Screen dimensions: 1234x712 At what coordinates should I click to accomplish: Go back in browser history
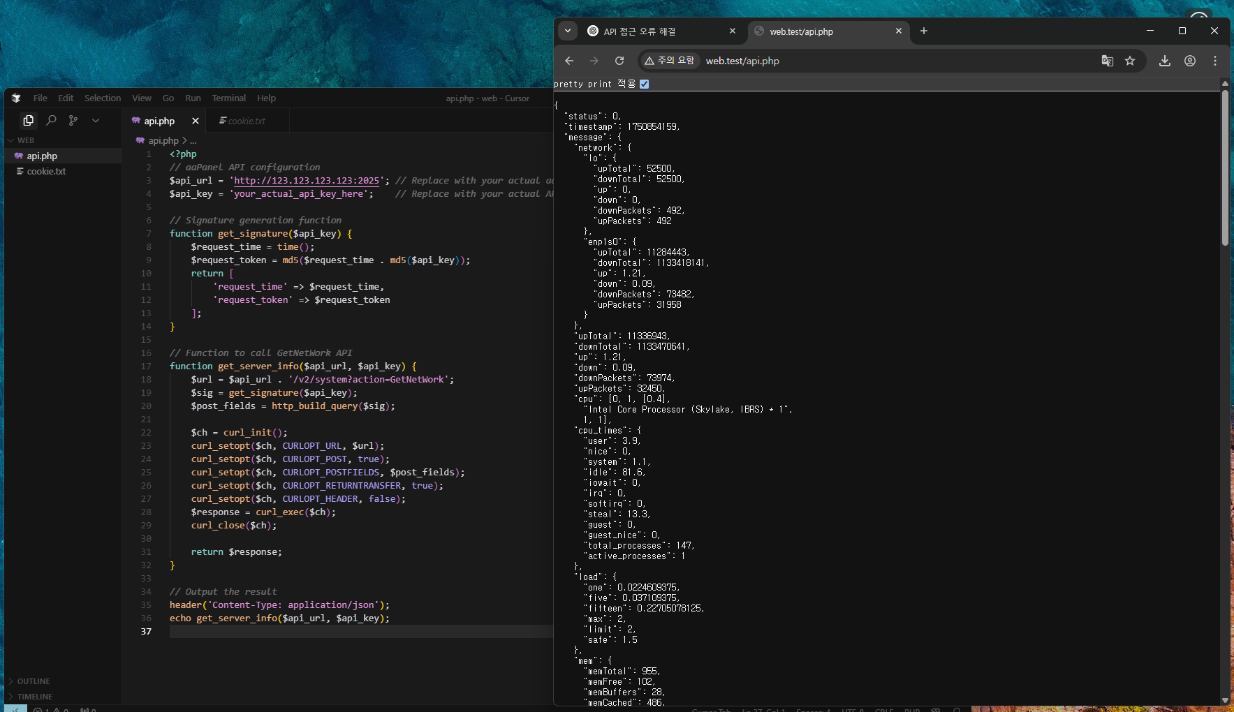click(569, 61)
